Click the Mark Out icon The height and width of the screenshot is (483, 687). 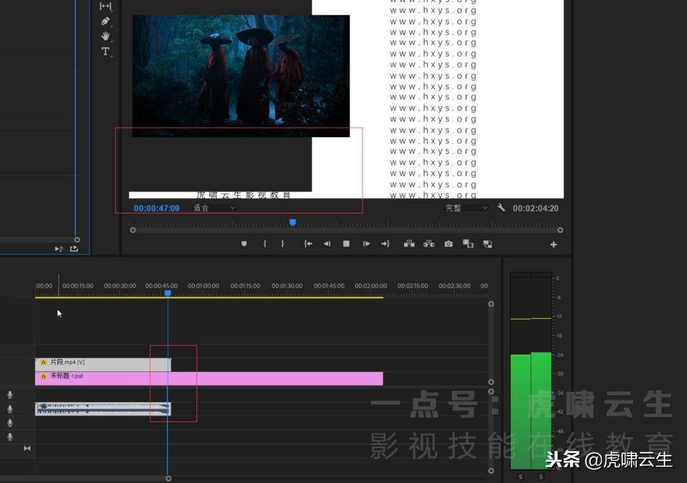pyautogui.click(x=282, y=243)
